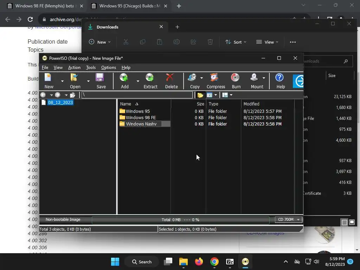
Task: Add a new tab in Downloads Explorer
Action: tap(177, 27)
